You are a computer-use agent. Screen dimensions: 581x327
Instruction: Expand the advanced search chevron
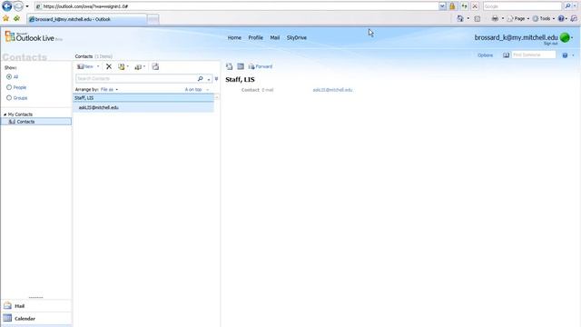[x=216, y=79]
